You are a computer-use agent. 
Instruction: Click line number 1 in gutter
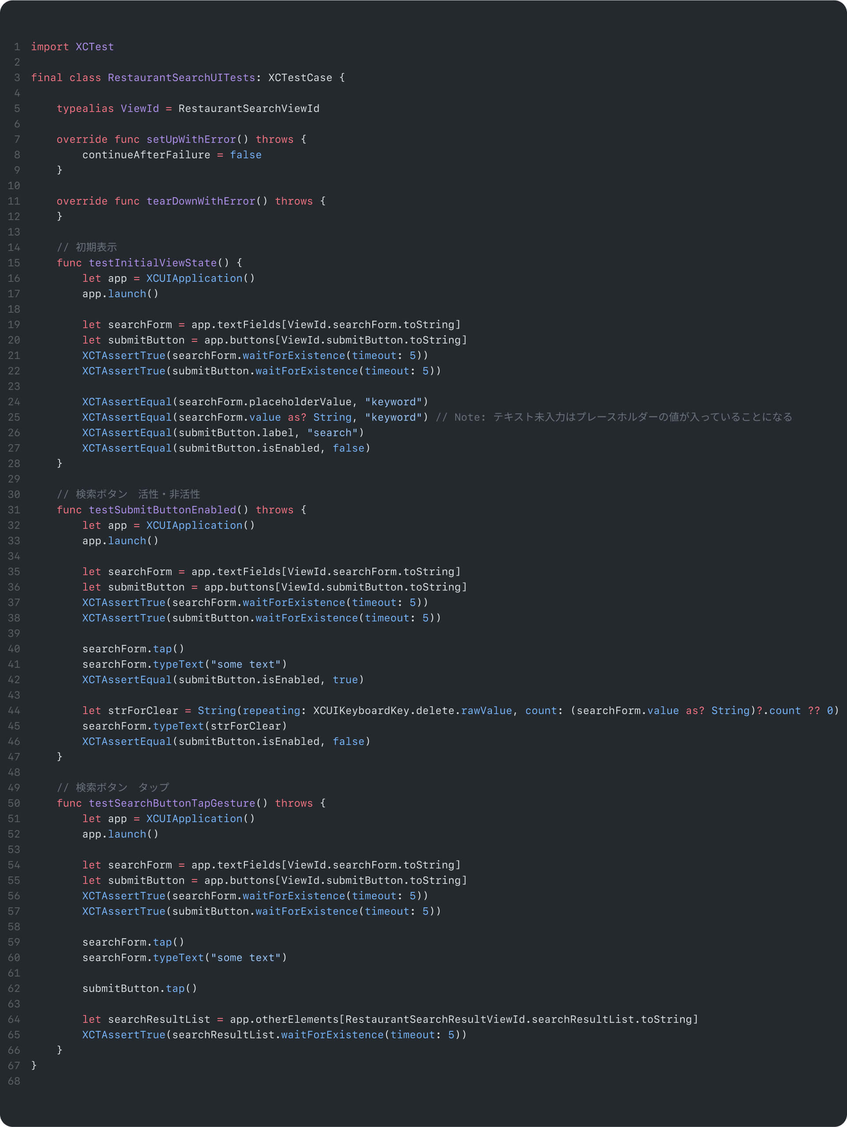tap(17, 47)
